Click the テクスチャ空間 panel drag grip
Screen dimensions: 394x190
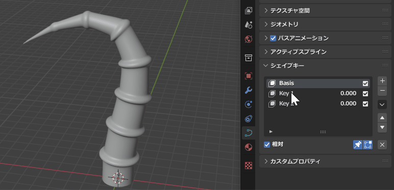tap(385, 11)
